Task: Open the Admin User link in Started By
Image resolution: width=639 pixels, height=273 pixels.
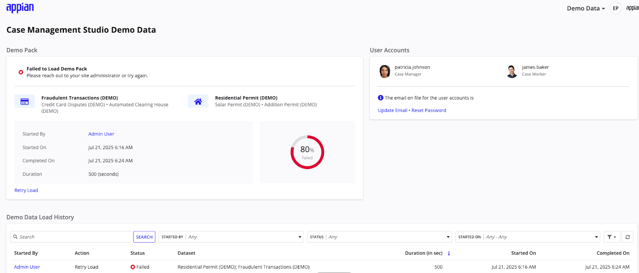Action: (x=101, y=134)
